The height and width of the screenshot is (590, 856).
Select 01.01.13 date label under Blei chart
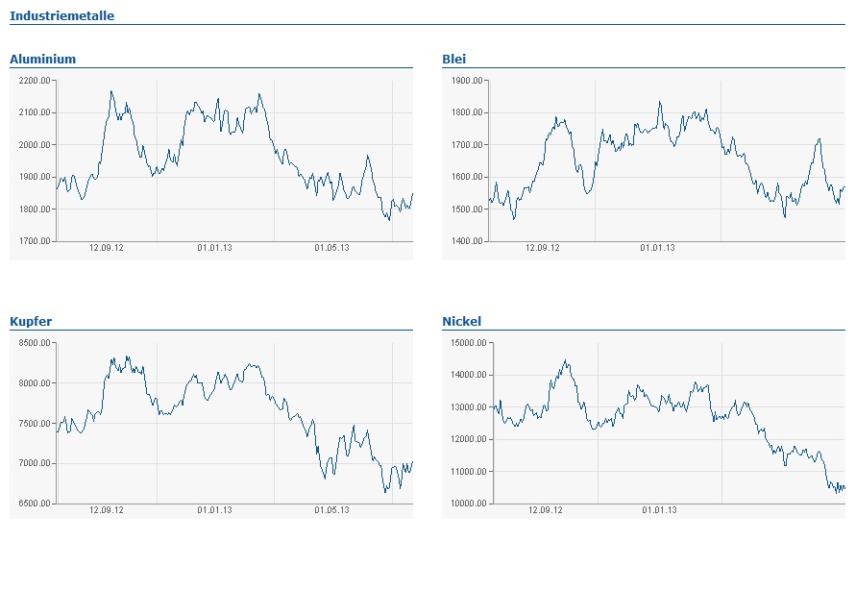point(658,248)
